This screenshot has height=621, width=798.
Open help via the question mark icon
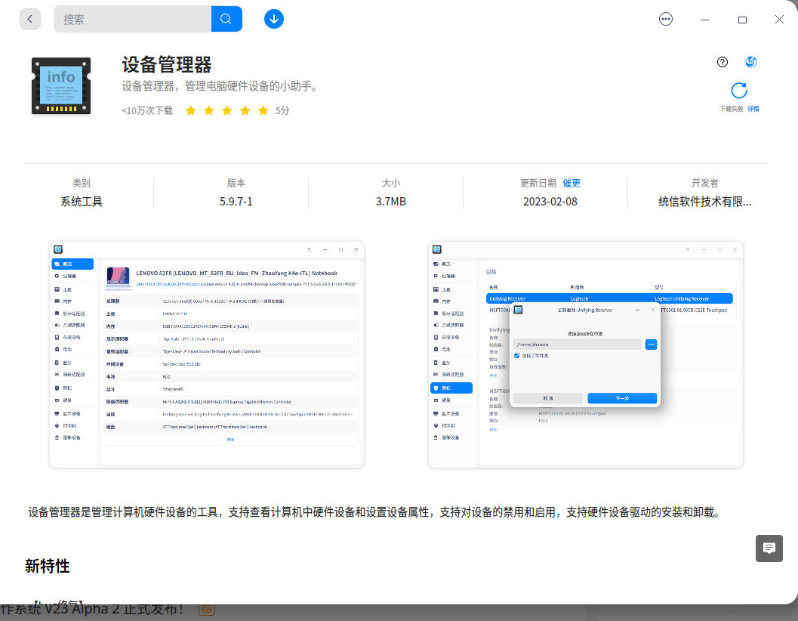pos(723,61)
